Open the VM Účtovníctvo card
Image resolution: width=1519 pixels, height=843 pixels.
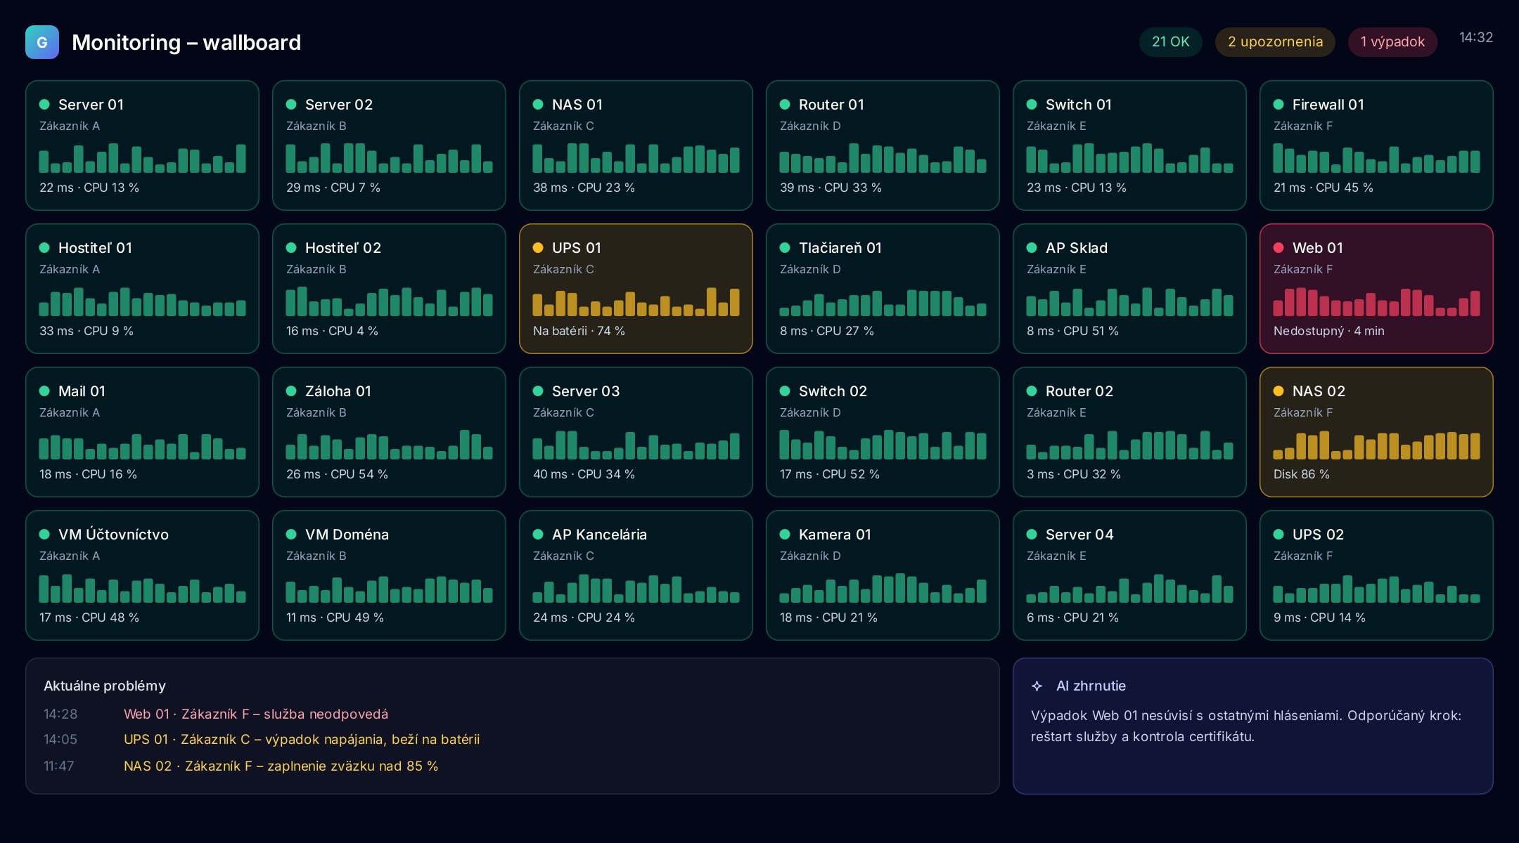pyautogui.click(x=142, y=575)
